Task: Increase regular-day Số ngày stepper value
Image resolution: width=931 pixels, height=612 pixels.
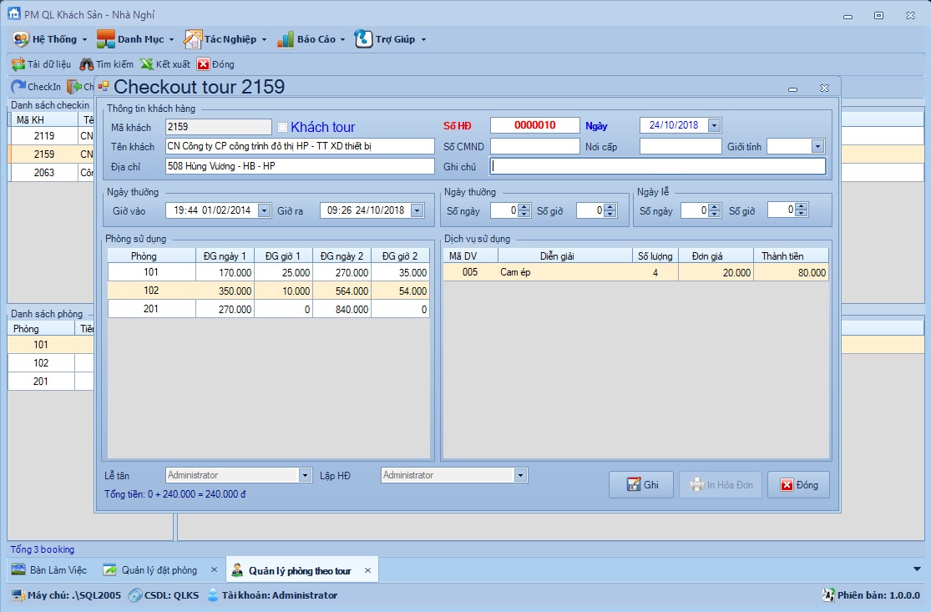Action: pos(524,207)
